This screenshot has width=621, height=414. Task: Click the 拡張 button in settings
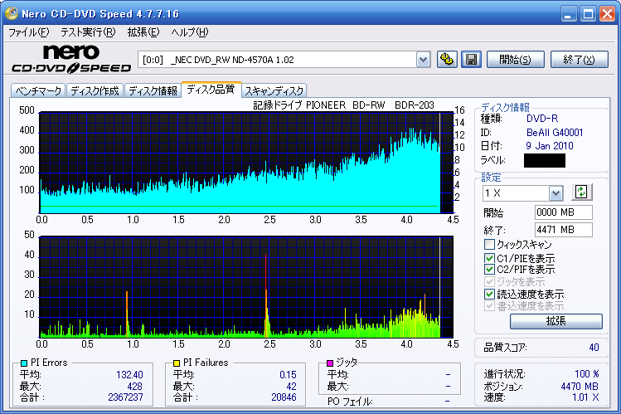(x=556, y=321)
